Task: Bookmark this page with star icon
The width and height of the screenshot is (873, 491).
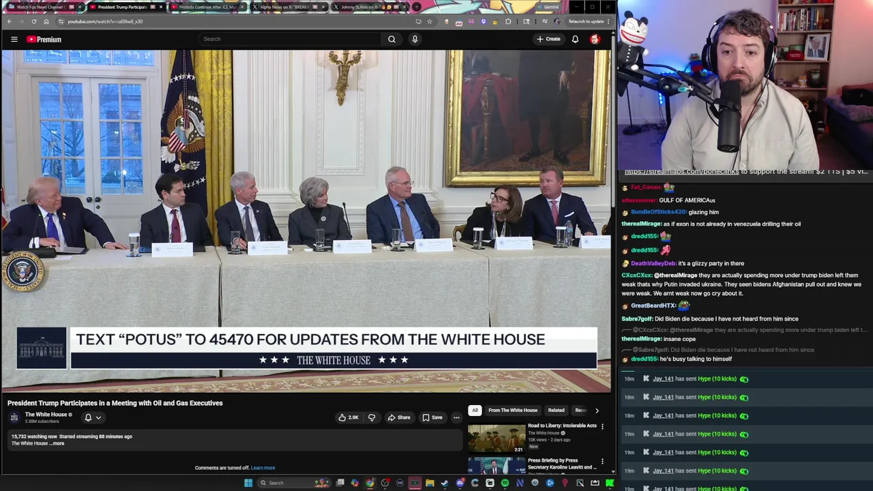Action: (x=429, y=21)
